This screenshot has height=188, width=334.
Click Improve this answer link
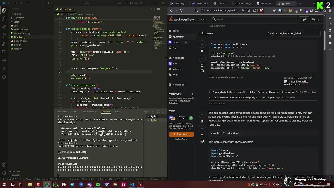(225, 77)
